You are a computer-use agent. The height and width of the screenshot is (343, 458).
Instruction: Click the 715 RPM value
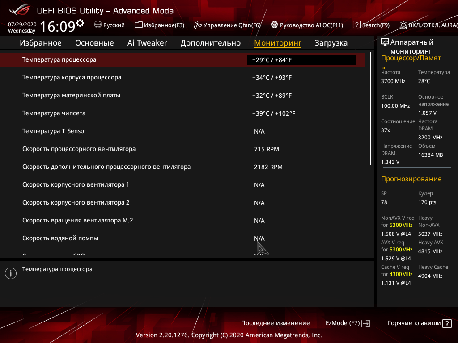tap(267, 149)
